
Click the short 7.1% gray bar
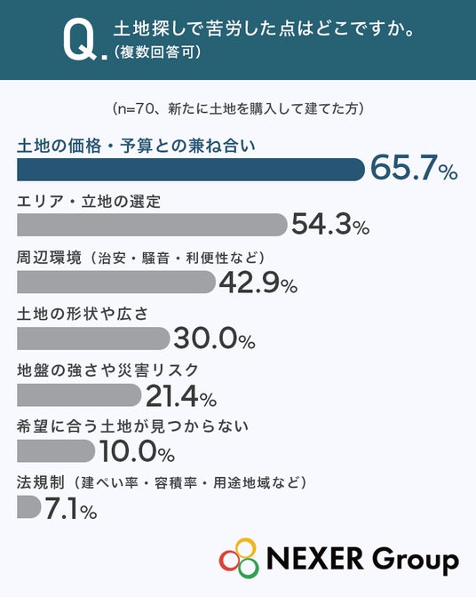coord(29,506)
